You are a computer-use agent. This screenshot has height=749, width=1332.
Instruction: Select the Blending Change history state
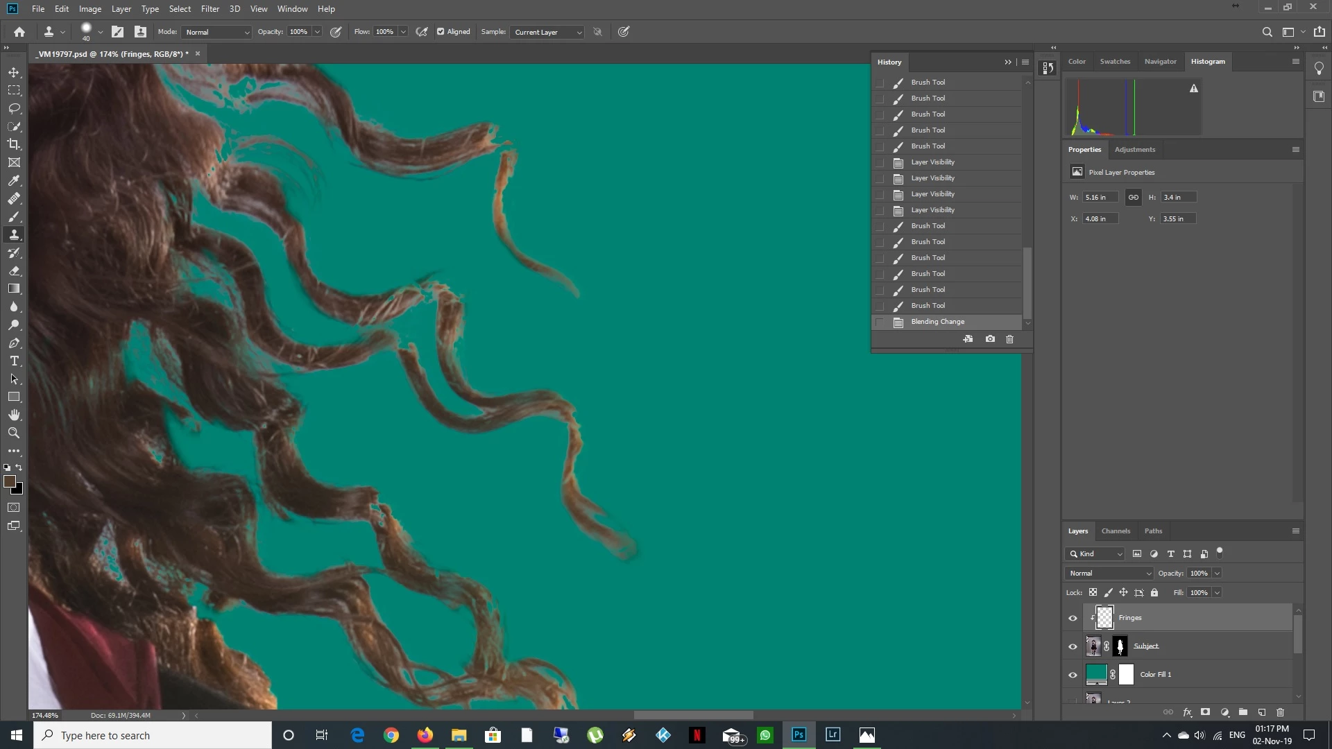[937, 322]
